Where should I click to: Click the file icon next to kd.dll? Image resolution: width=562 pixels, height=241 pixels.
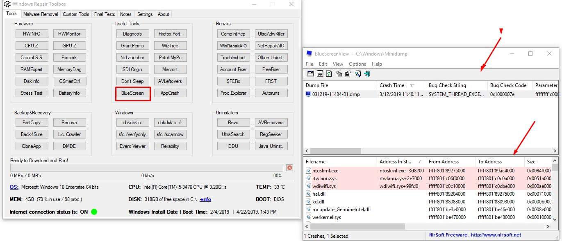pyautogui.click(x=308, y=202)
